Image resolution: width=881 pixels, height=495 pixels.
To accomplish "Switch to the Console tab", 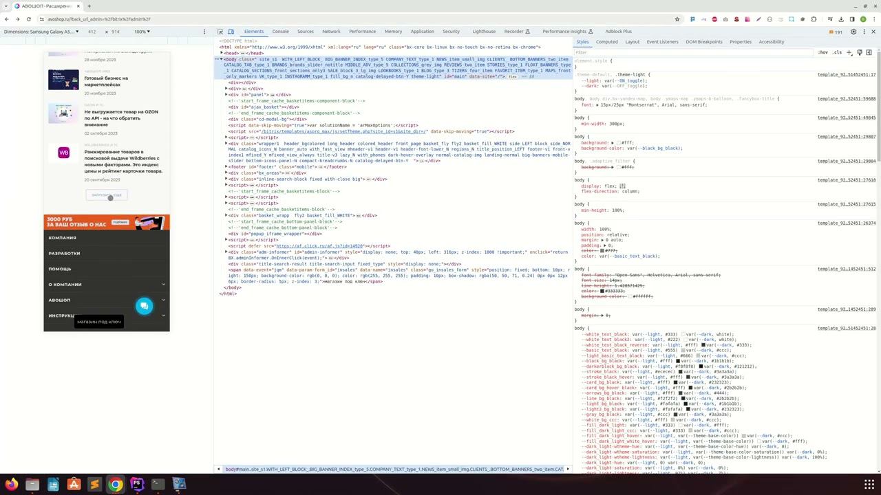I will pyautogui.click(x=280, y=32).
